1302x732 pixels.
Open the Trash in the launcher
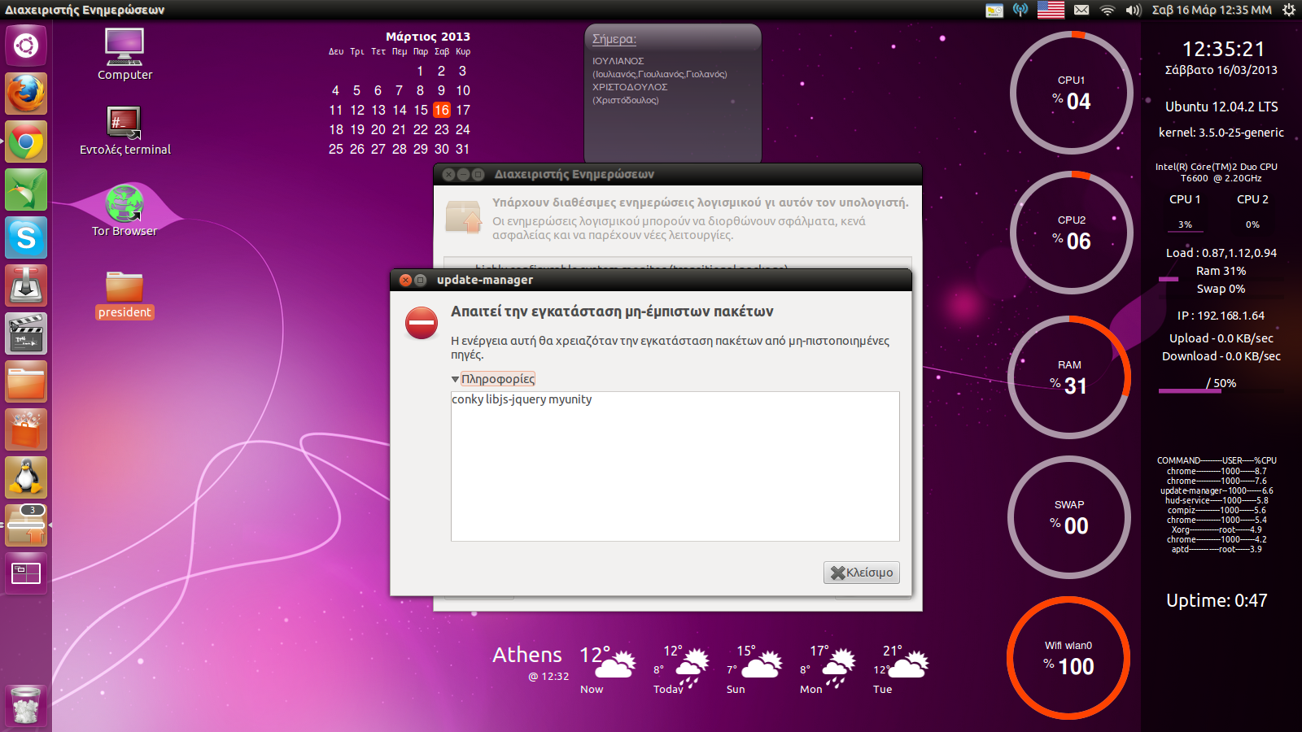click(26, 704)
